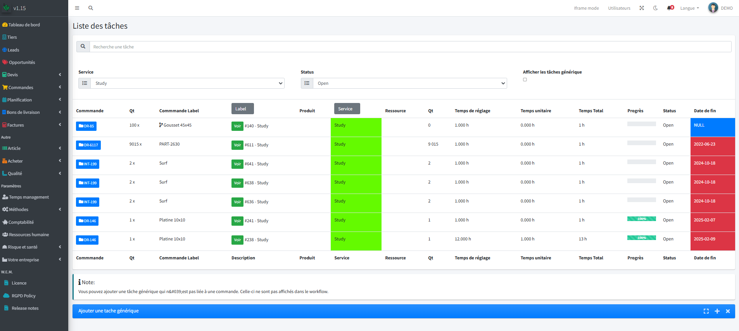739x331 pixels.
Task: Maximize the generic task card
Action: [x=706, y=311]
